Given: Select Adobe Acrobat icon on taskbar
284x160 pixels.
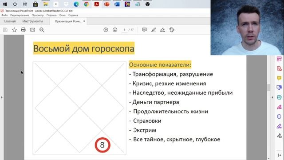Looking at the screenshot, I should click(97, 4).
